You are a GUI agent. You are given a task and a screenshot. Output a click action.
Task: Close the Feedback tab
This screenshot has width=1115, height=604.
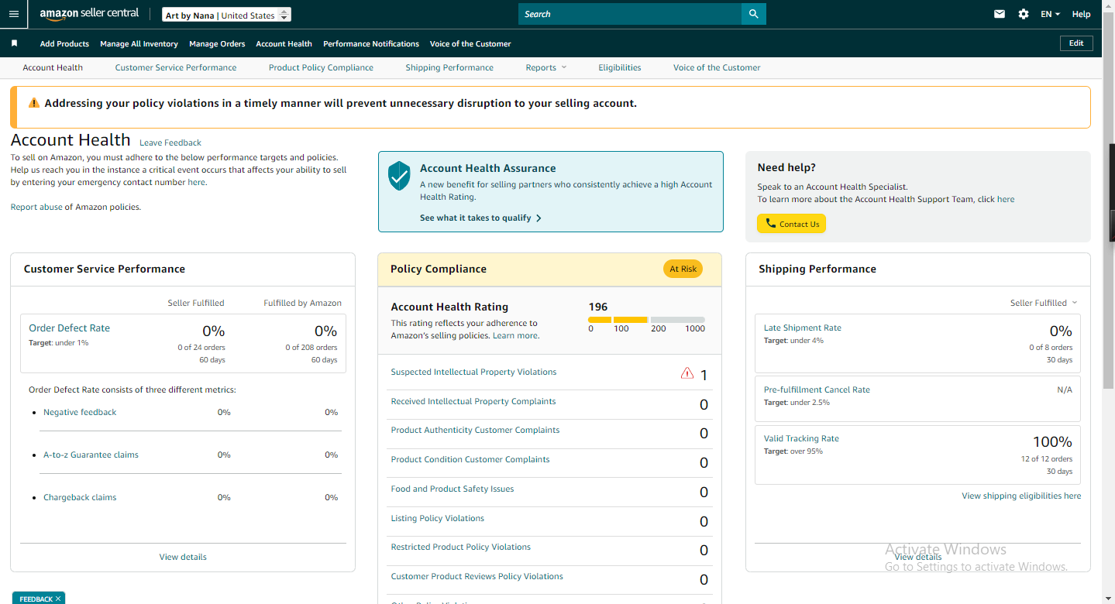(x=58, y=599)
